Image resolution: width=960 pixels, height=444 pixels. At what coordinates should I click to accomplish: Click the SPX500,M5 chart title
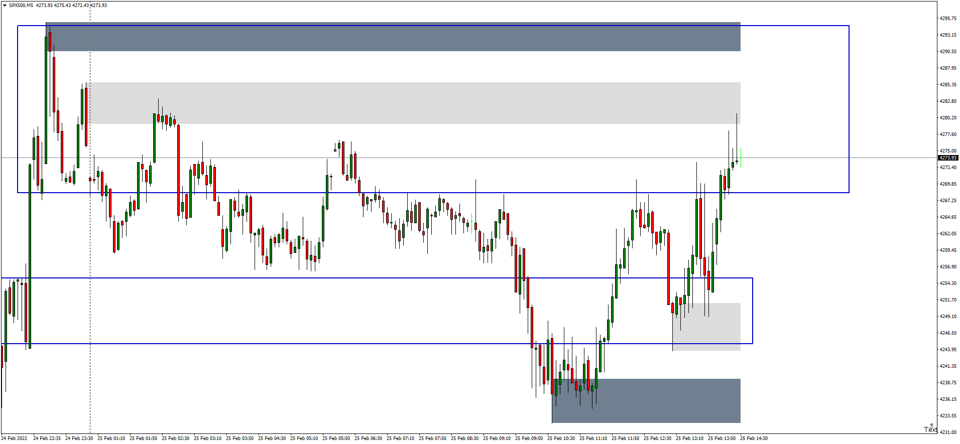click(21, 6)
